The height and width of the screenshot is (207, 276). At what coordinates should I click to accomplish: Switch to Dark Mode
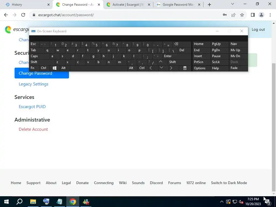tap(229, 183)
